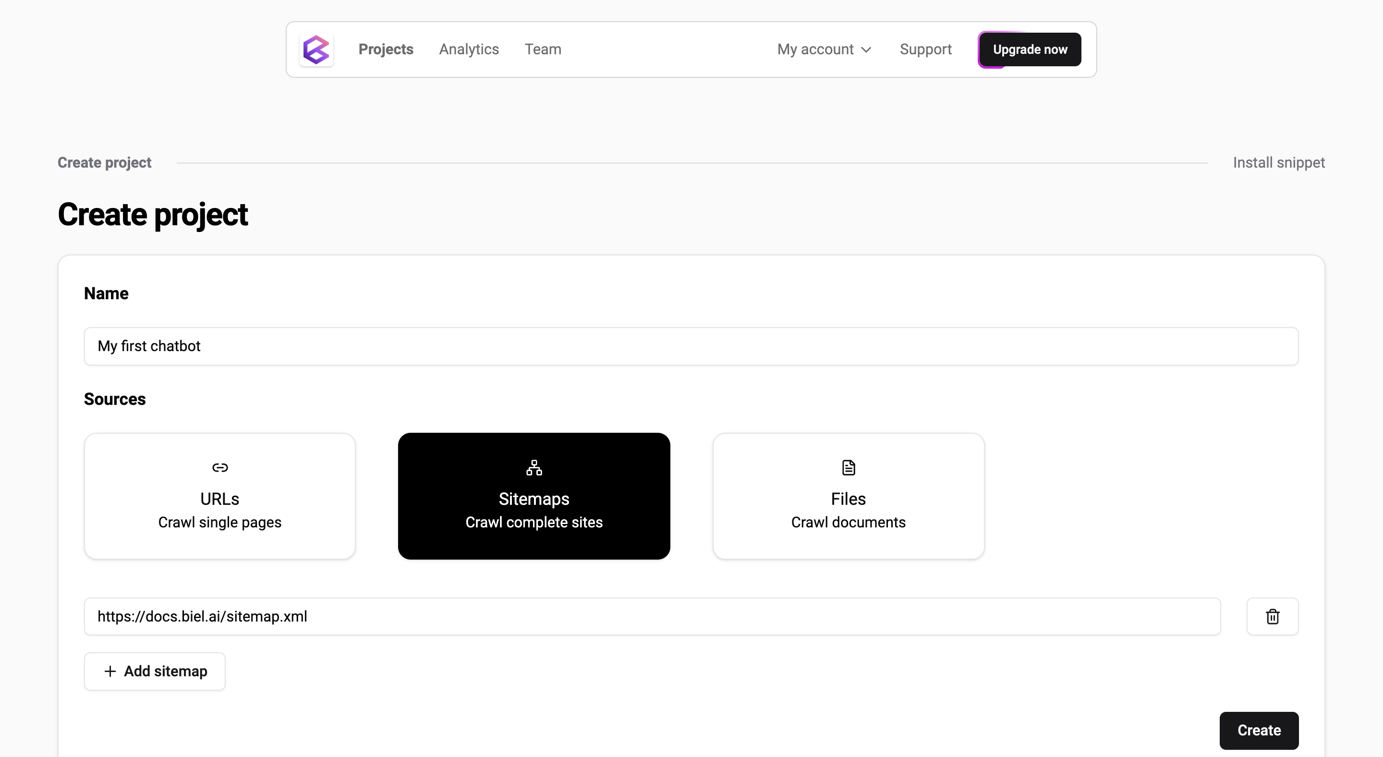Click the document icon in Files card

(848, 467)
